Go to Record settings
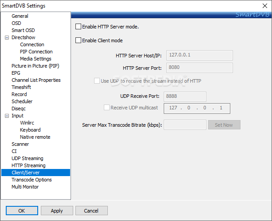Viewport: 272px width, 221px height. [x=19, y=94]
